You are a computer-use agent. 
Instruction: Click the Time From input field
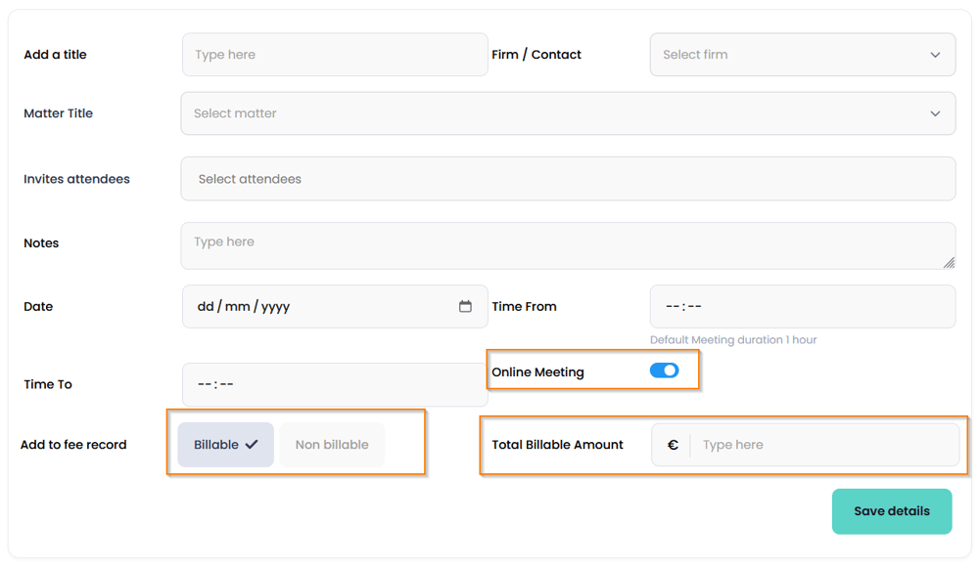(x=803, y=306)
